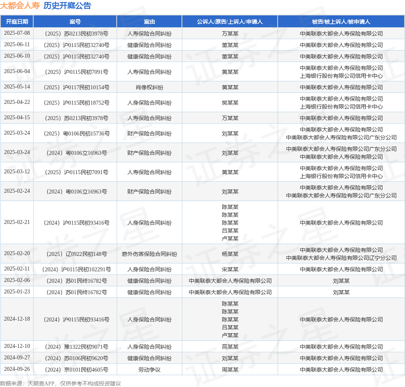Click plaintiff 董某某 in the 2025-06-10 row
This screenshot has height=387, width=405.
point(230,56)
